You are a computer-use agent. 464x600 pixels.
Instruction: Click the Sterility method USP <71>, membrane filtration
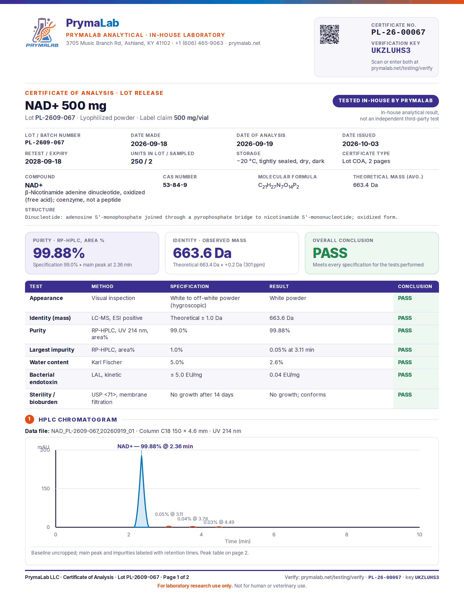[119, 398]
